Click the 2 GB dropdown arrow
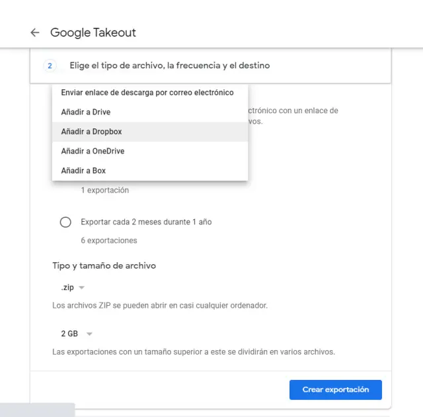Image resolution: width=423 pixels, height=417 pixels. (x=89, y=334)
